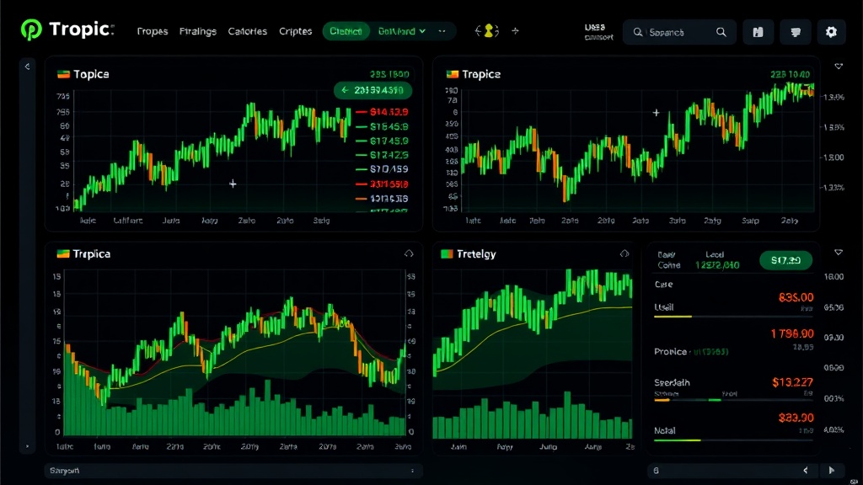This screenshot has width=863, height=485.
Task: Open the Catories menu
Action: 247,31
